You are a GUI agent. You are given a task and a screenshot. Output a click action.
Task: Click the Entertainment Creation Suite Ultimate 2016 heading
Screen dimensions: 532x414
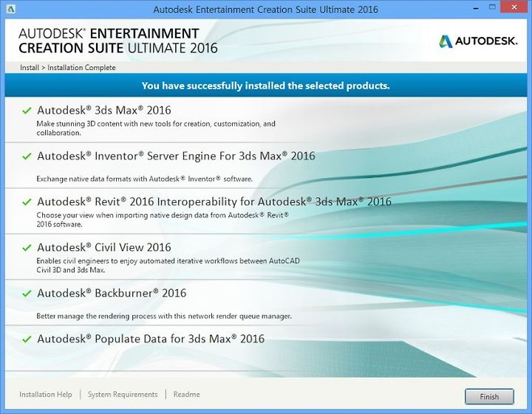(x=117, y=41)
